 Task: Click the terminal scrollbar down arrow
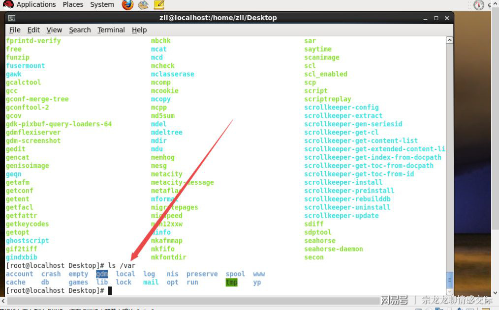click(x=449, y=291)
